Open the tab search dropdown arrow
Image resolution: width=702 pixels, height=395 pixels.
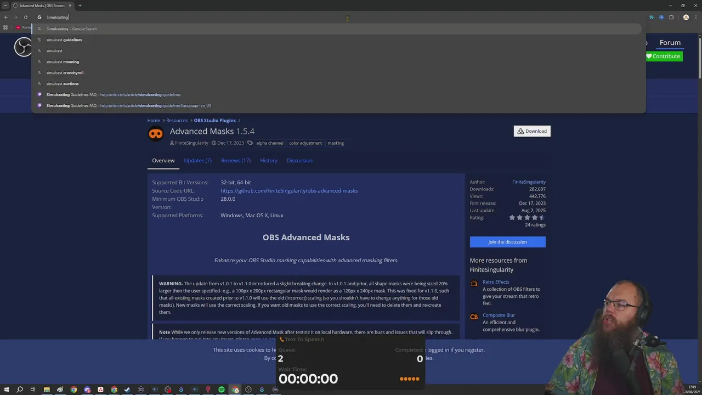click(x=5, y=5)
